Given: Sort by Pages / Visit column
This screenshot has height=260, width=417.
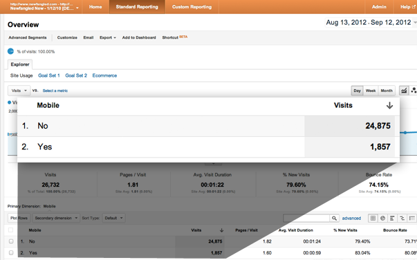Looking at the screenshot, I should 246,230.
